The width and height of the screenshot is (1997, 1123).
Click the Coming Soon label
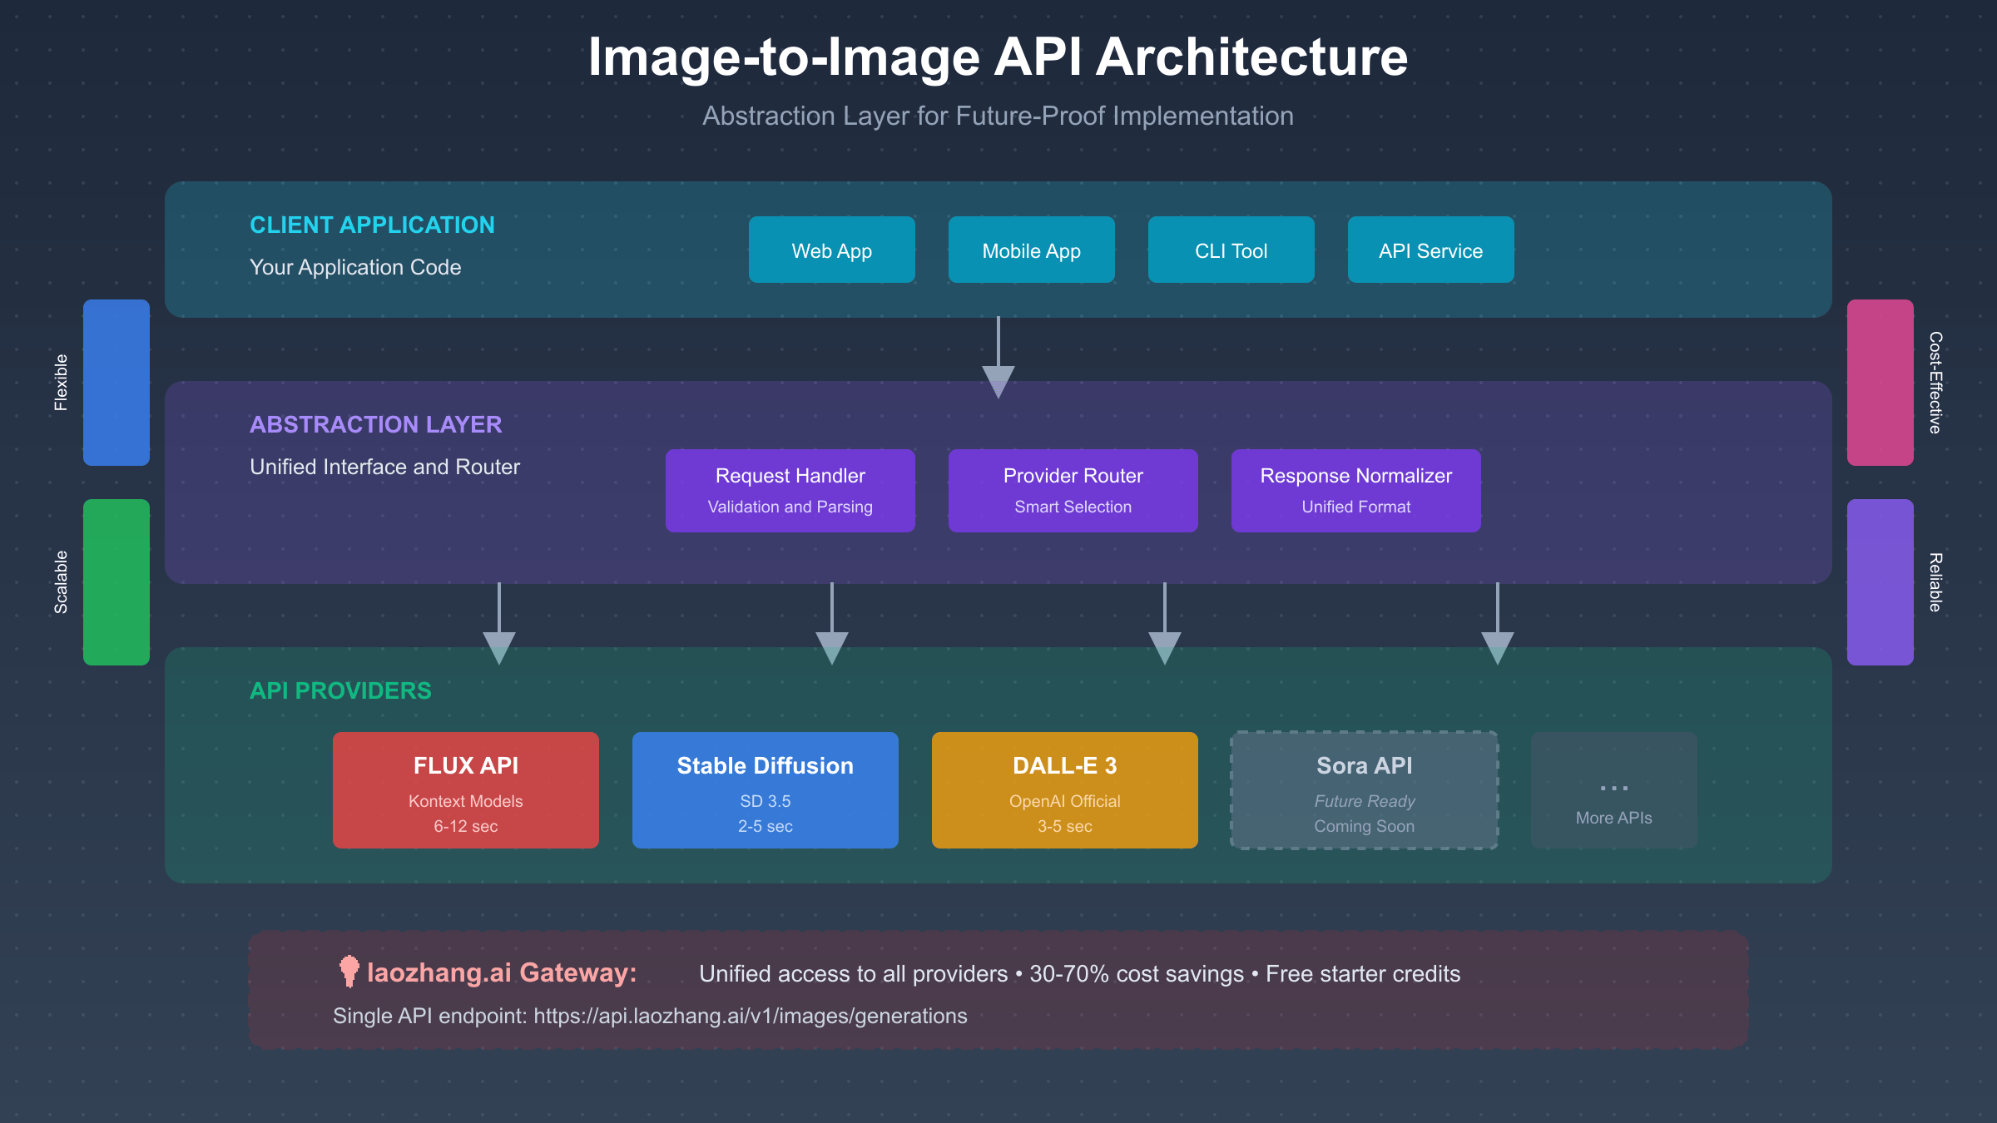pos(1365,826)
